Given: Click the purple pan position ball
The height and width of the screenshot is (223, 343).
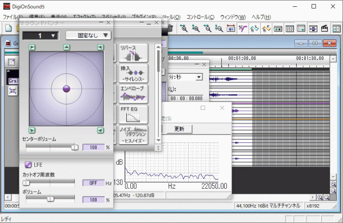Looking at the screenshot, I should [66, 89].
